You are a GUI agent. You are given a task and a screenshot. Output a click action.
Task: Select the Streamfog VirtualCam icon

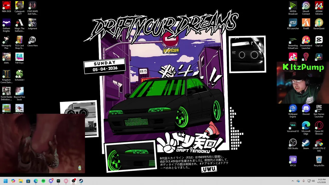point(293,42)
